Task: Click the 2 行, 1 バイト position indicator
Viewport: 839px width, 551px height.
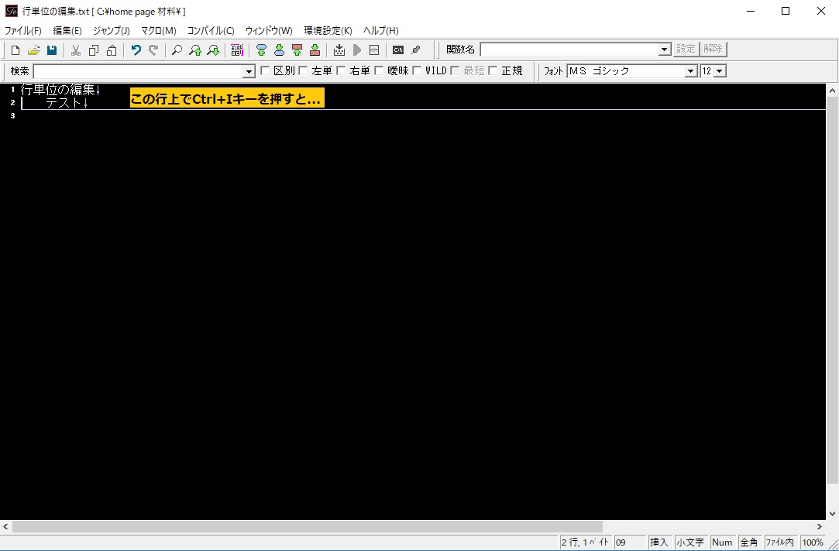Action: (x=586, y=542)
